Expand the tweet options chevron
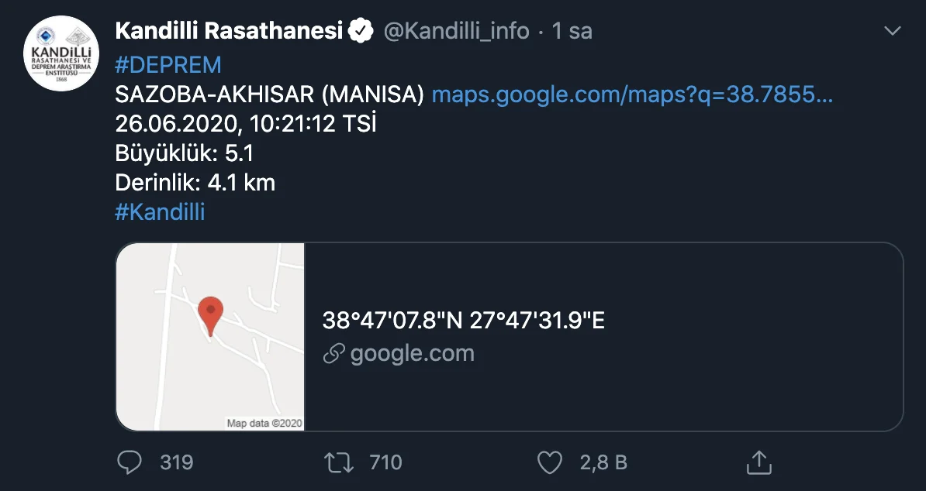The width and height of the screenshot is (926, 491). [893, 31]
